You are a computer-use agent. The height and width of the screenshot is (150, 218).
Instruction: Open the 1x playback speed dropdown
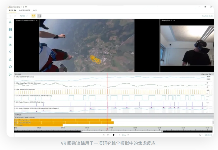coord(201,135)
